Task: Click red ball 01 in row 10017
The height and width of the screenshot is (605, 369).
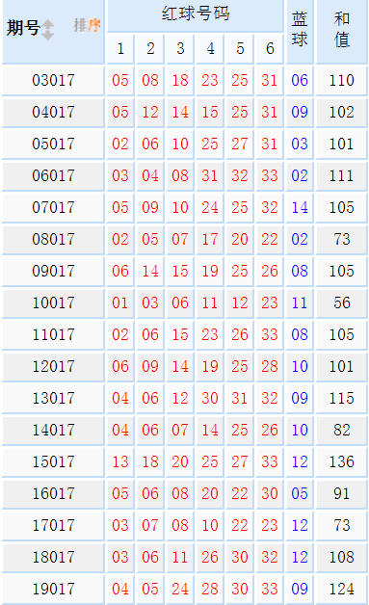Action: (120, 302)
